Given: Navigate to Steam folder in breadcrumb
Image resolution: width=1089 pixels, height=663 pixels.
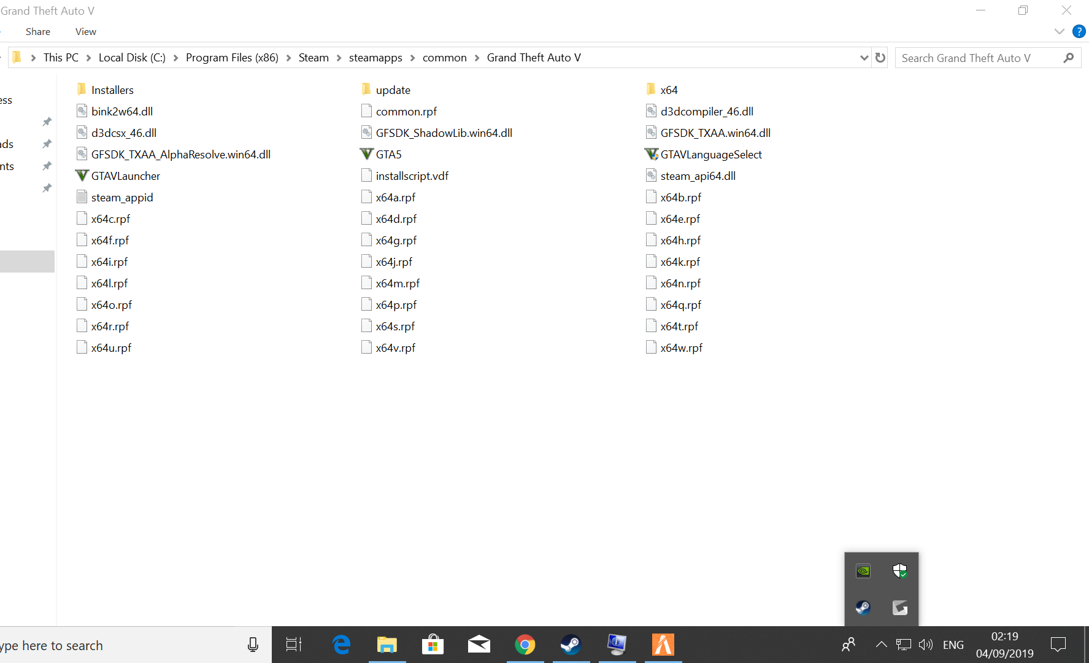Looking at the screenshot, I should tap(314, 58).
